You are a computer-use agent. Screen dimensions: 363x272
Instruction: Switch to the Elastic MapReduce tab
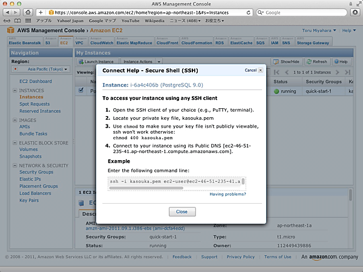[x=134, y=41]
